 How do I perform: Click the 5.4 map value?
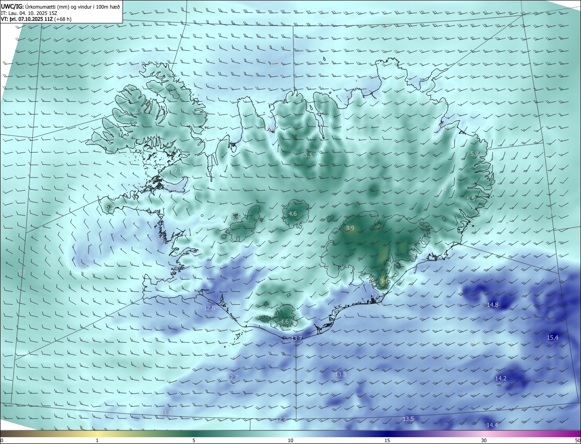pos(236,217)
